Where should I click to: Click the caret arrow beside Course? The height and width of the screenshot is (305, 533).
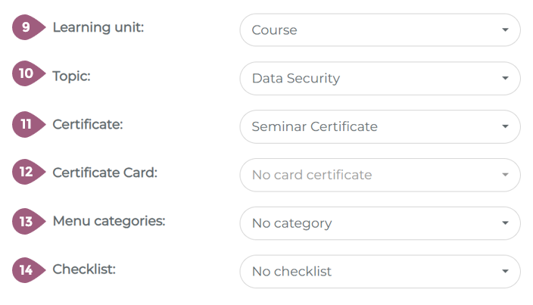[x=505, y=30]
